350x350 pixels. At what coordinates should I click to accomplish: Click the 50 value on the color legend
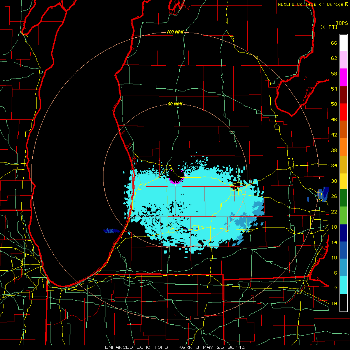click(334, 104)
